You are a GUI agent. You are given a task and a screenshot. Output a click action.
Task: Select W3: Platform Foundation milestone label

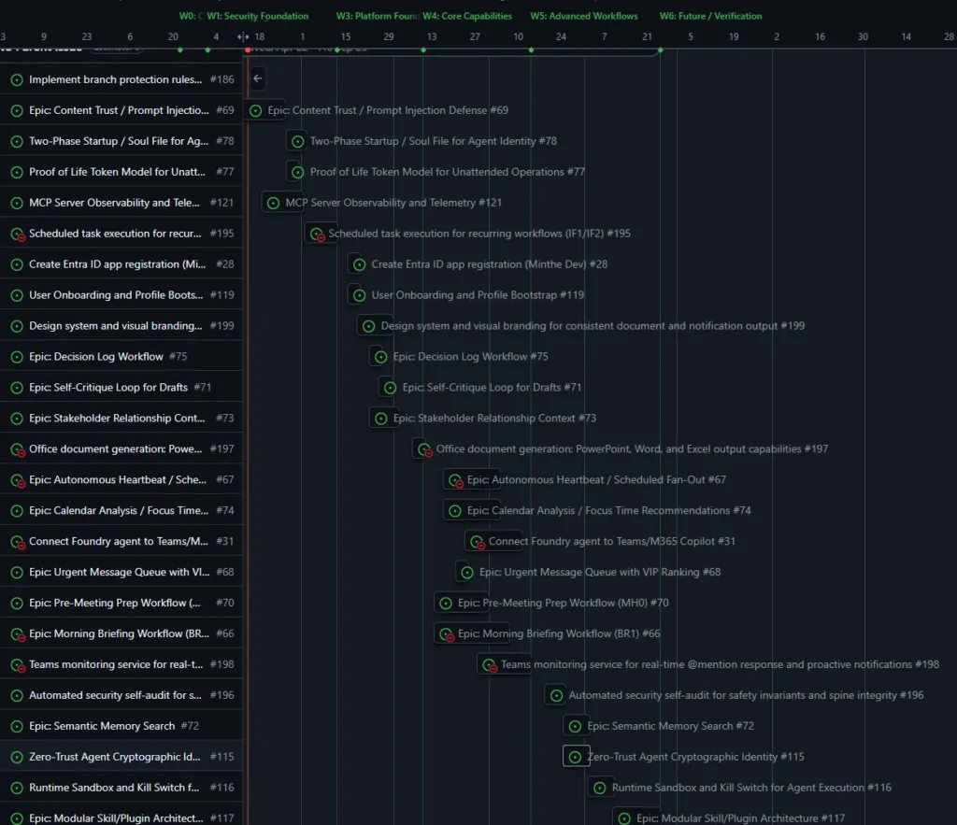[378, 16]
